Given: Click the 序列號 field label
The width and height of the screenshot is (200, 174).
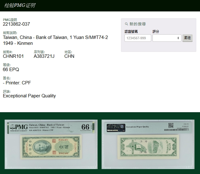Looking at the screenshot, I should click(x=39, y=52).
